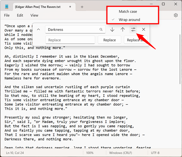Click the vertical scrollbar thumb
The width and height of the screenshot is (182, 157).
180,59
